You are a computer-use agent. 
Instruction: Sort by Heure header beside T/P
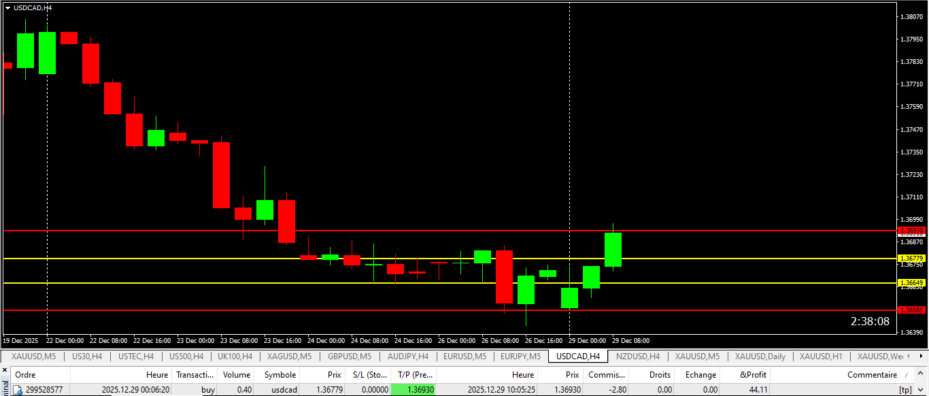[x=487, y=375]
